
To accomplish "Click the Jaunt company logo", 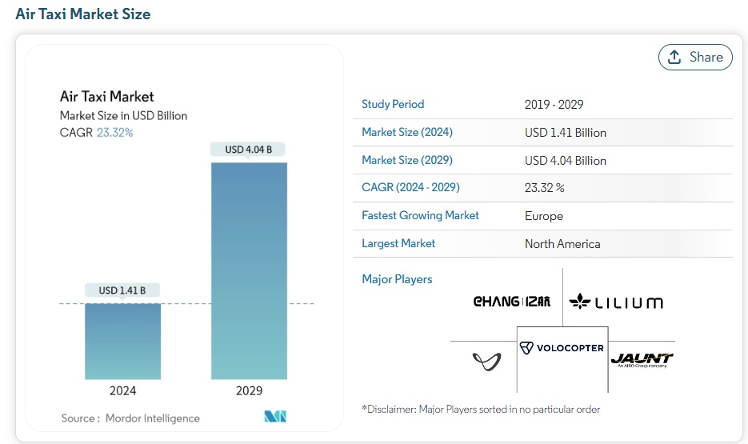I will [x=642, y=358].
